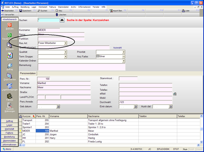Screen dimensions: 204x152
Task: Open the Eintr.datum calendar picker
Action: click(135, 107)
